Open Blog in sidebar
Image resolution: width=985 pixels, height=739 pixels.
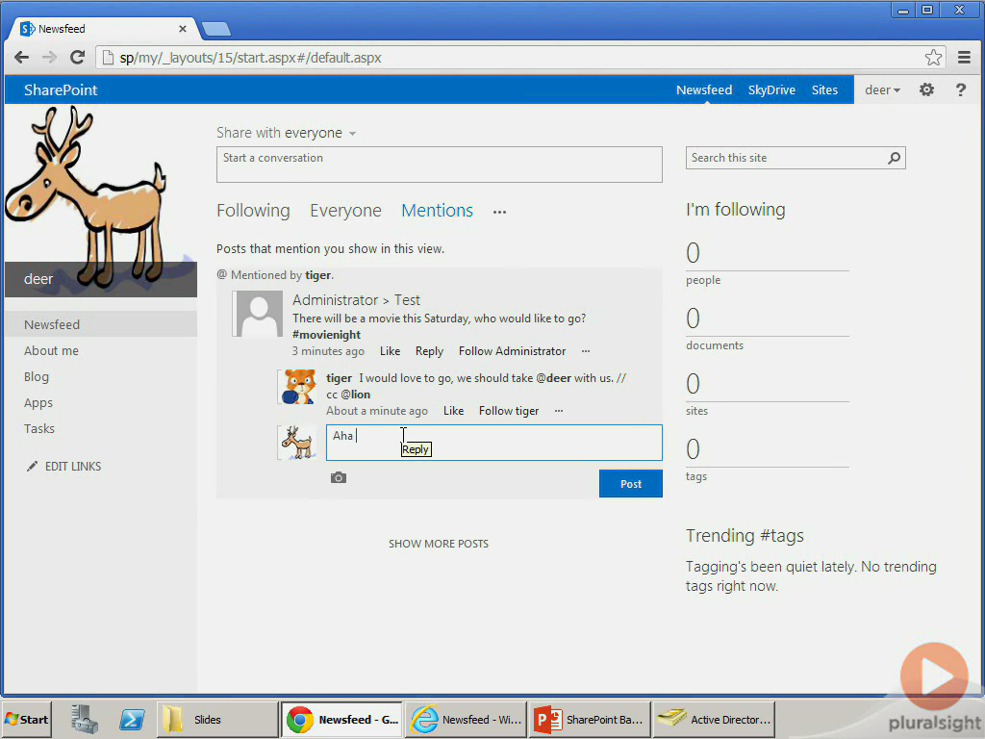[37, 377]
